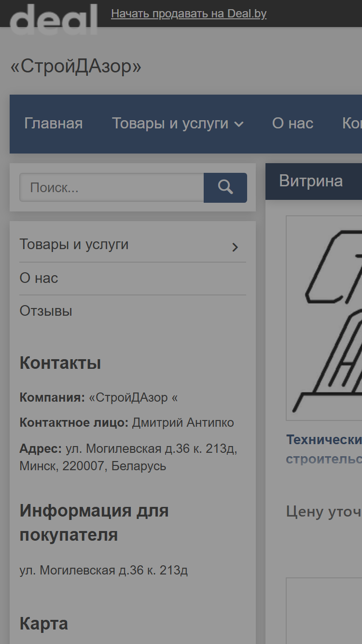The width and height of the screenshot is (362, 644).
Task: Click address text 'Минск, 220007, Беларусь'
Action: (x=93, y=466)
